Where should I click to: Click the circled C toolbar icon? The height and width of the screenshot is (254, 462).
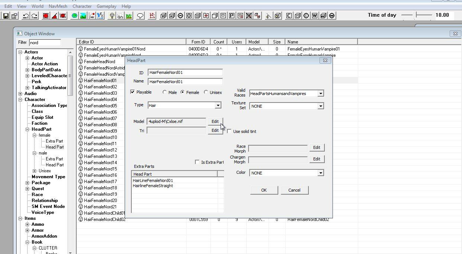[x=306, y=16]
